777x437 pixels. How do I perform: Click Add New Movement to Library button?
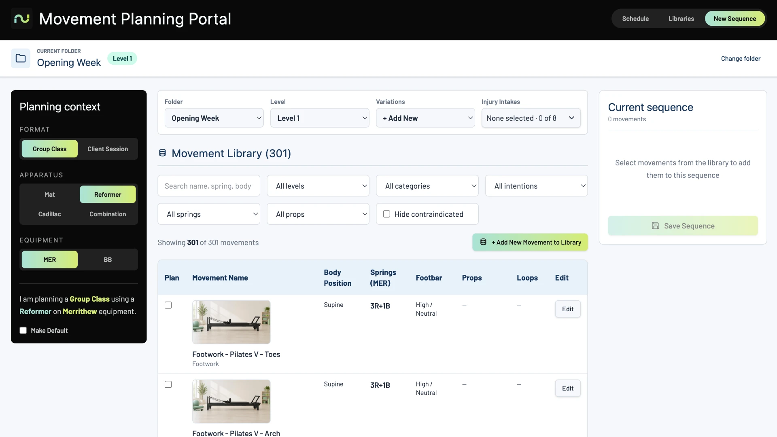coord(530,242)
